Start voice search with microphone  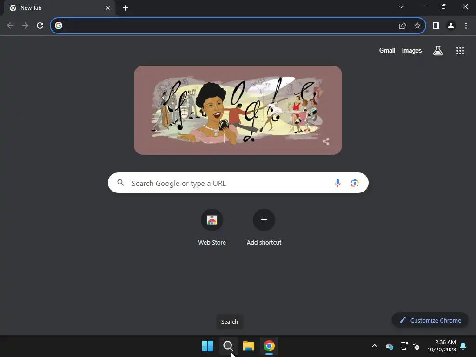click(337, 183)
